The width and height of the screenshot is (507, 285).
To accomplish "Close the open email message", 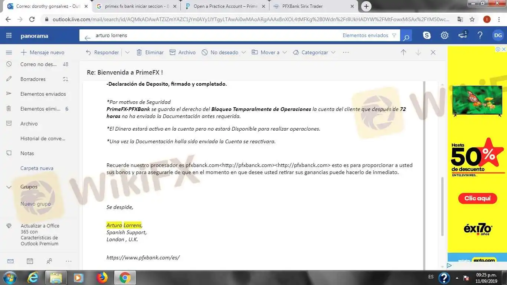I will pyautogui.click(x=433, y=52).
